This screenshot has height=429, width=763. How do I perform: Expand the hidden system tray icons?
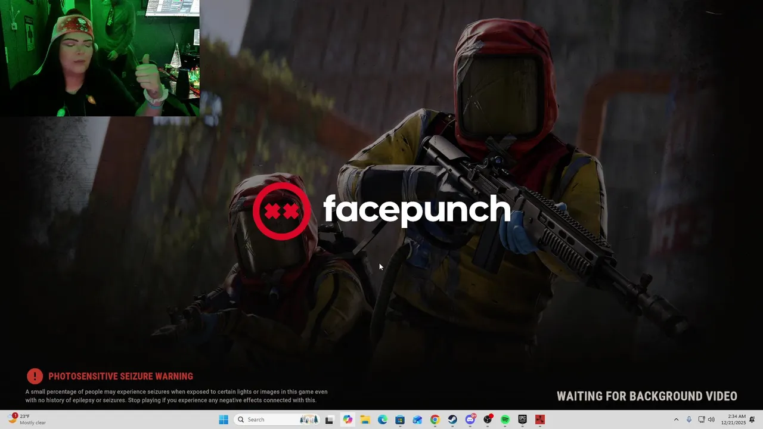pyautogui.click(x=676, y=419)
